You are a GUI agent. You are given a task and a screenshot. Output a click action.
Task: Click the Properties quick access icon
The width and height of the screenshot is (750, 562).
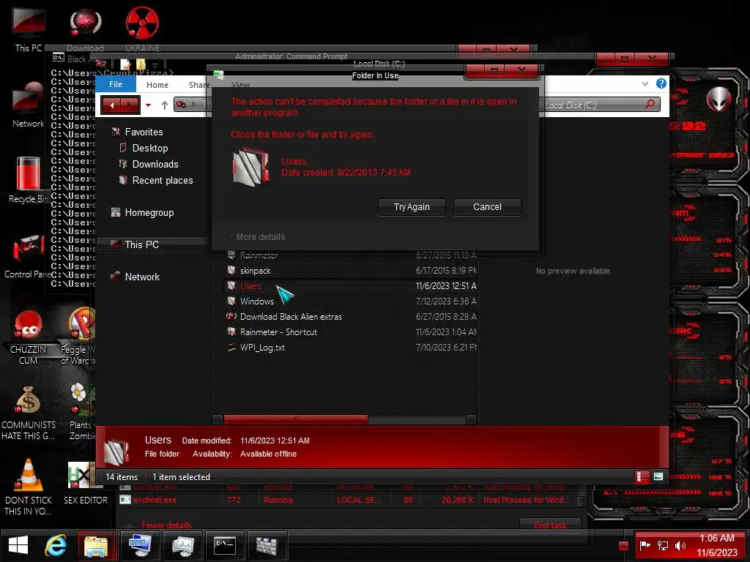(125, 64)
